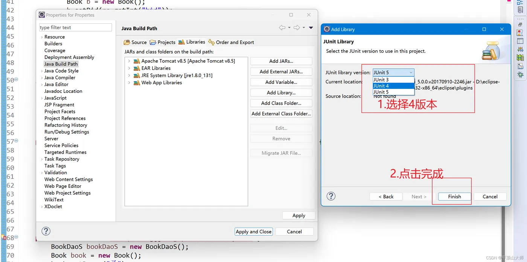Open the Debug bug icon in right trim
This screenshot has height=262, width=527.
pyautogui.click(x=520, y=75)
